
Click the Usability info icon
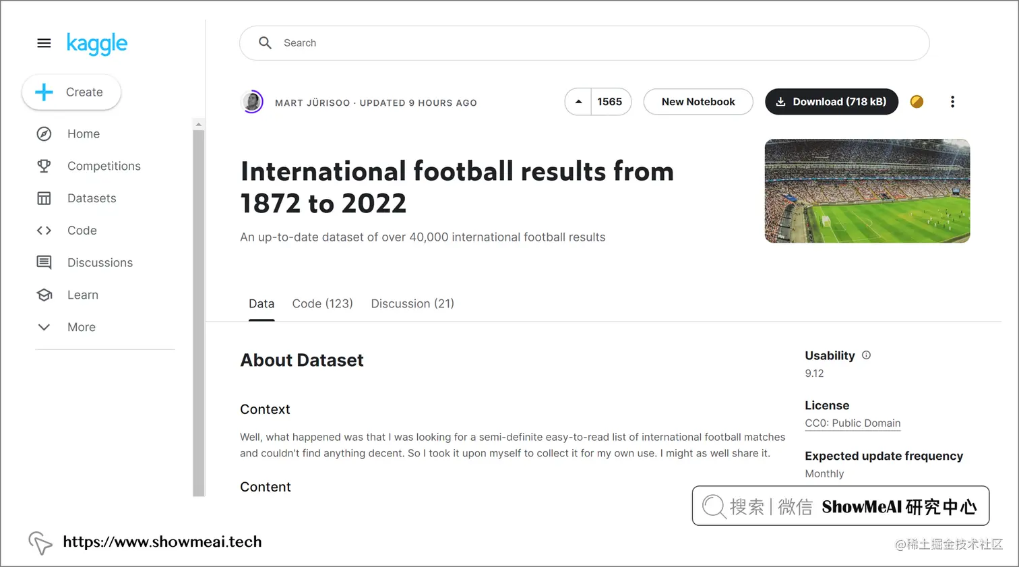coord(867,355)
